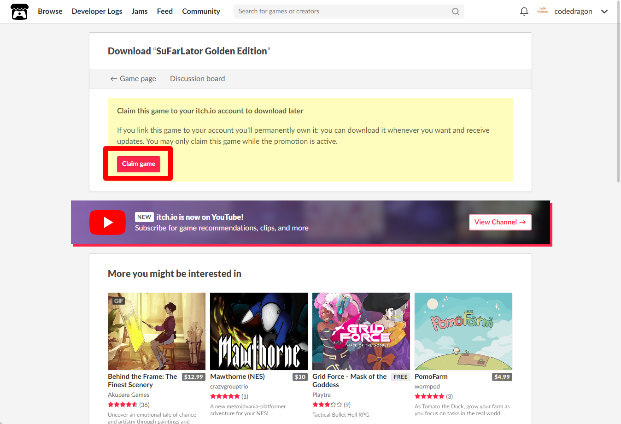The image size is (621, 424).
Task: Click the codedragon username
Action: pos(573,12)
